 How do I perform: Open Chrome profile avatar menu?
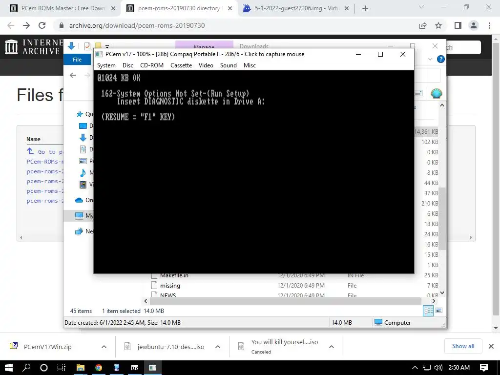pos(474,25)
